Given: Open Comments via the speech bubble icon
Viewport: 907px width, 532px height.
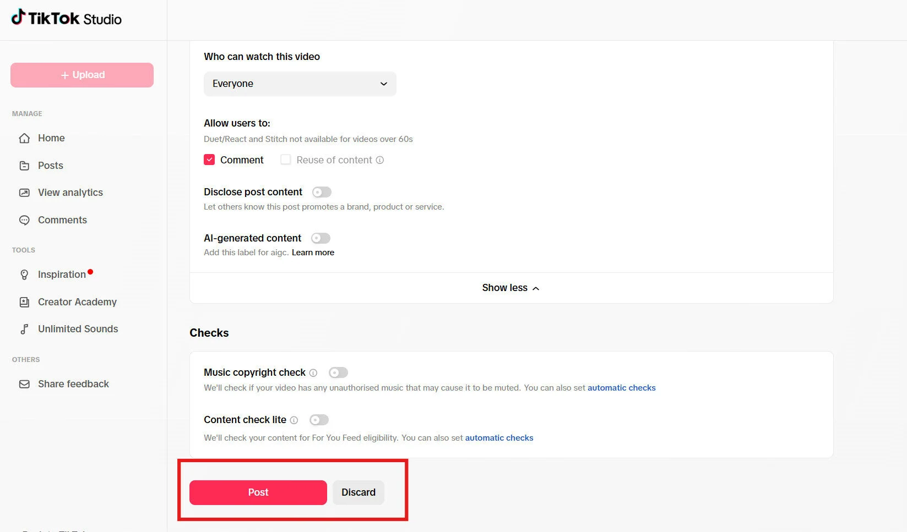Looking at the screenshot, I should (24, 220).
